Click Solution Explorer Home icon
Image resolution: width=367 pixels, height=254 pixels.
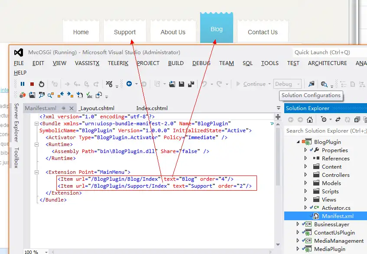[310, 120]
